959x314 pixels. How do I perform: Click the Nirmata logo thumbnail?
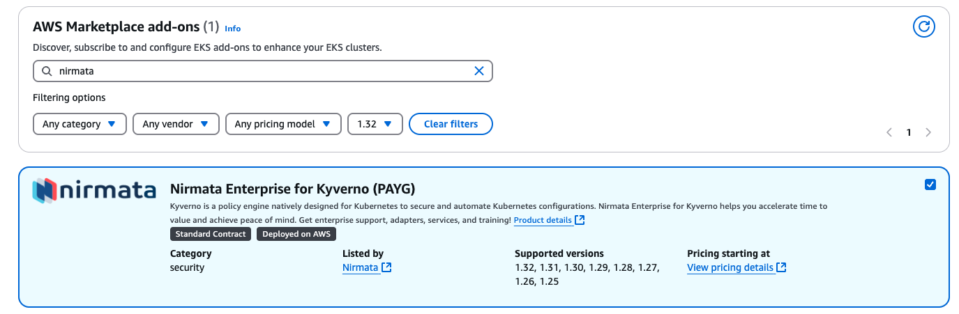pyautogui.click(x=94, y=191)
